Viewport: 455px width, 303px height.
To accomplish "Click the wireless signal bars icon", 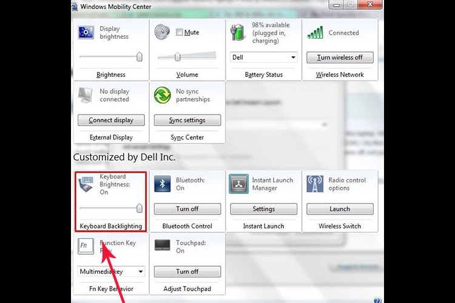I will [315, 33].
